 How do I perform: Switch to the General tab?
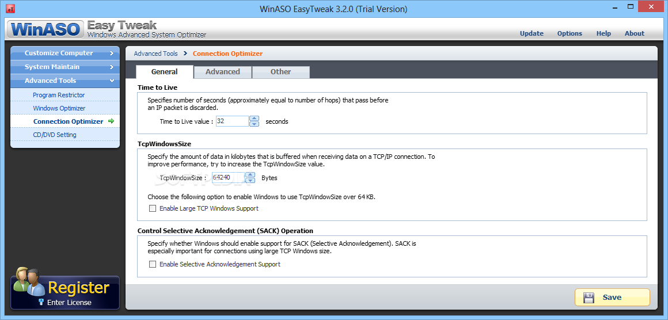click(x=165, y=72)
